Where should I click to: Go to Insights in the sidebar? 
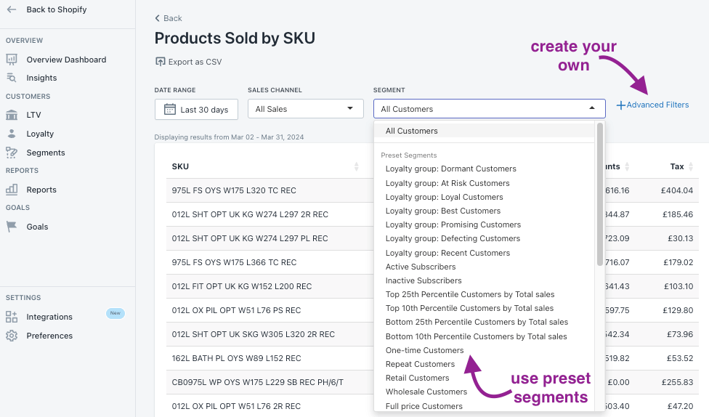41,78
